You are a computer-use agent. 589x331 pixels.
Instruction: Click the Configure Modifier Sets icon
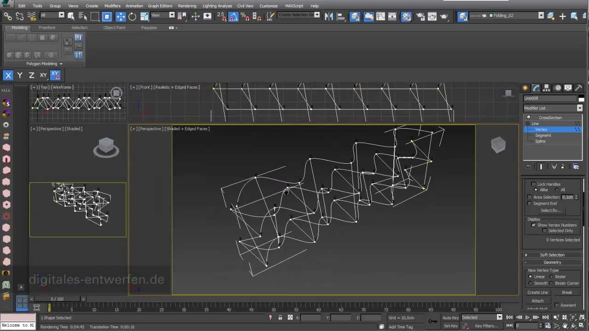pos(576,166)
